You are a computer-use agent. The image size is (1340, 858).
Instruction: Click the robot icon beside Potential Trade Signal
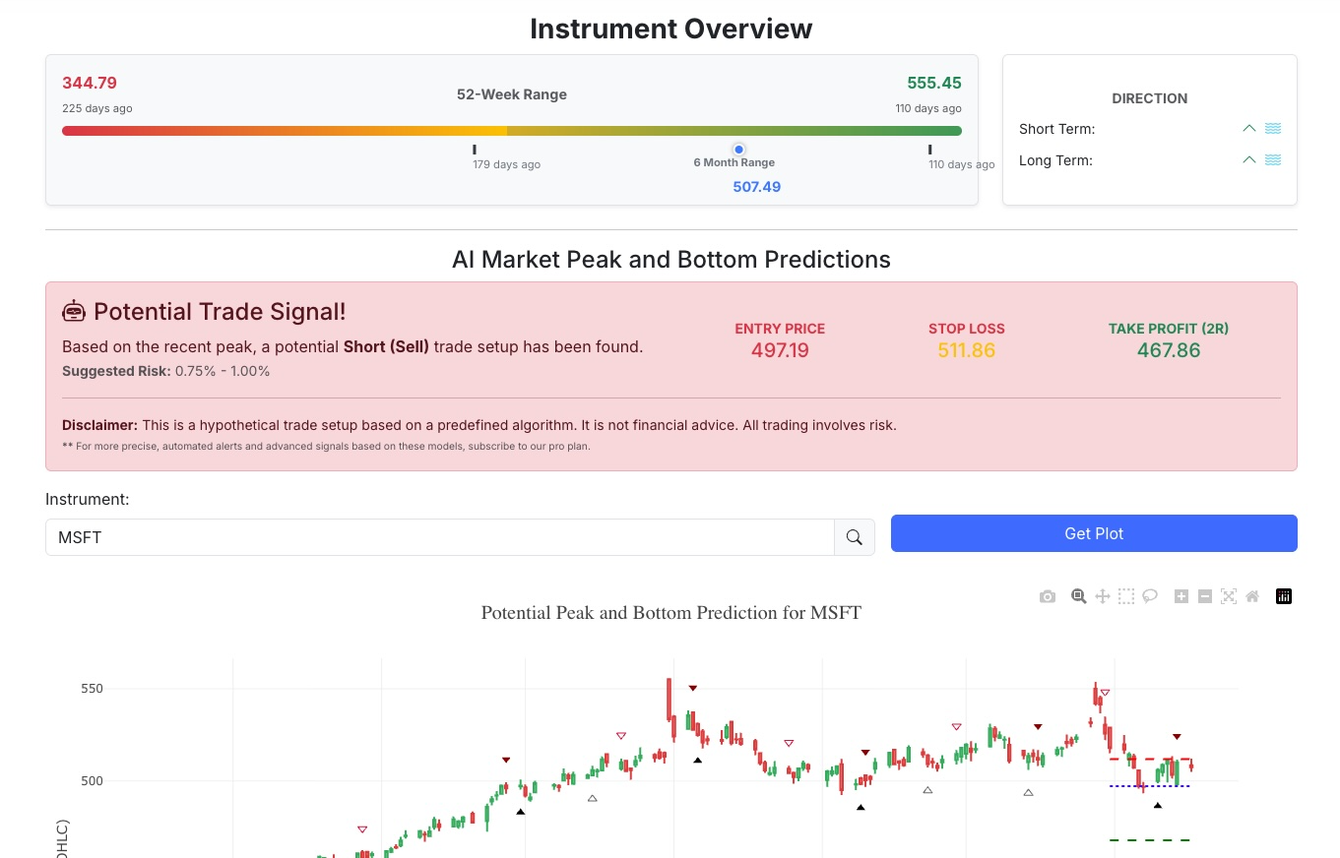74,312
